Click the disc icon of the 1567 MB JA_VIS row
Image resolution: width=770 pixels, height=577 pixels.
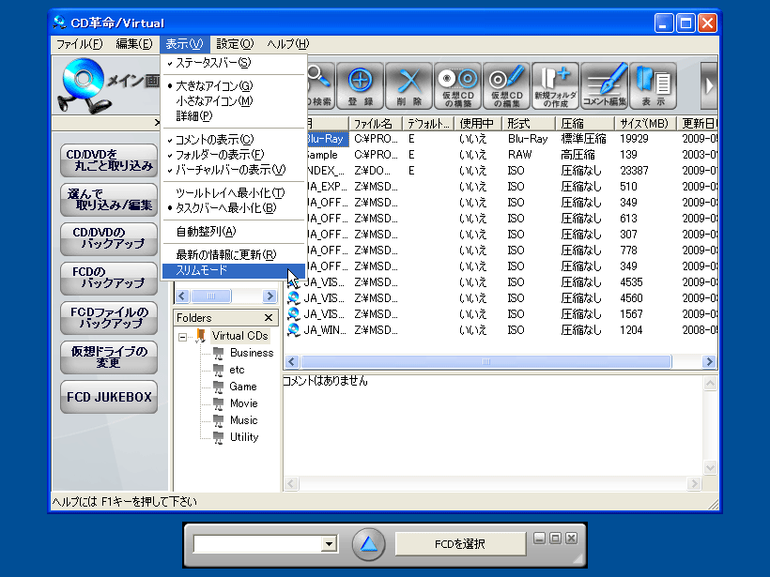293,314
